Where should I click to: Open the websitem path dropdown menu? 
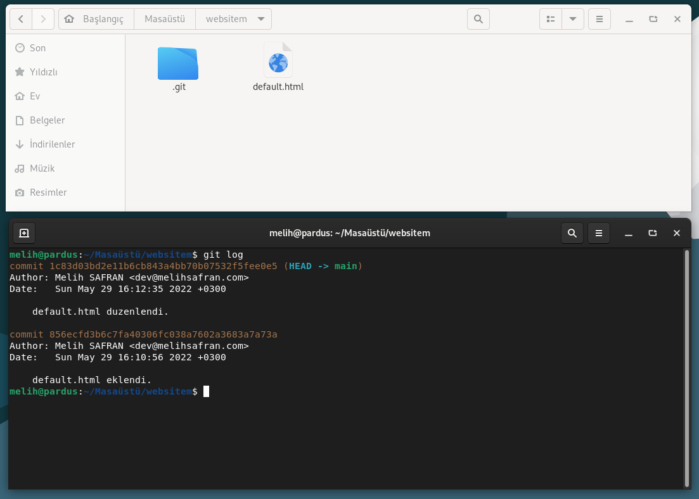[x=261, y=19]
